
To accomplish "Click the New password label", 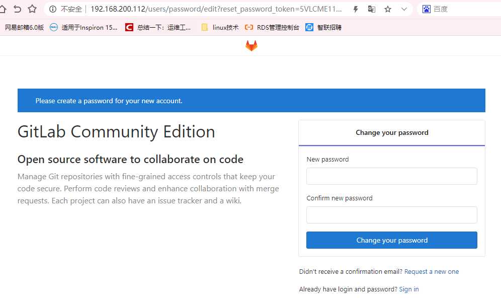I will coord(327,159).
